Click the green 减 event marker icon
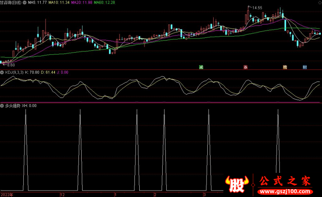The image size is (322, 197). pyautogui.click(x=200, y=67)
